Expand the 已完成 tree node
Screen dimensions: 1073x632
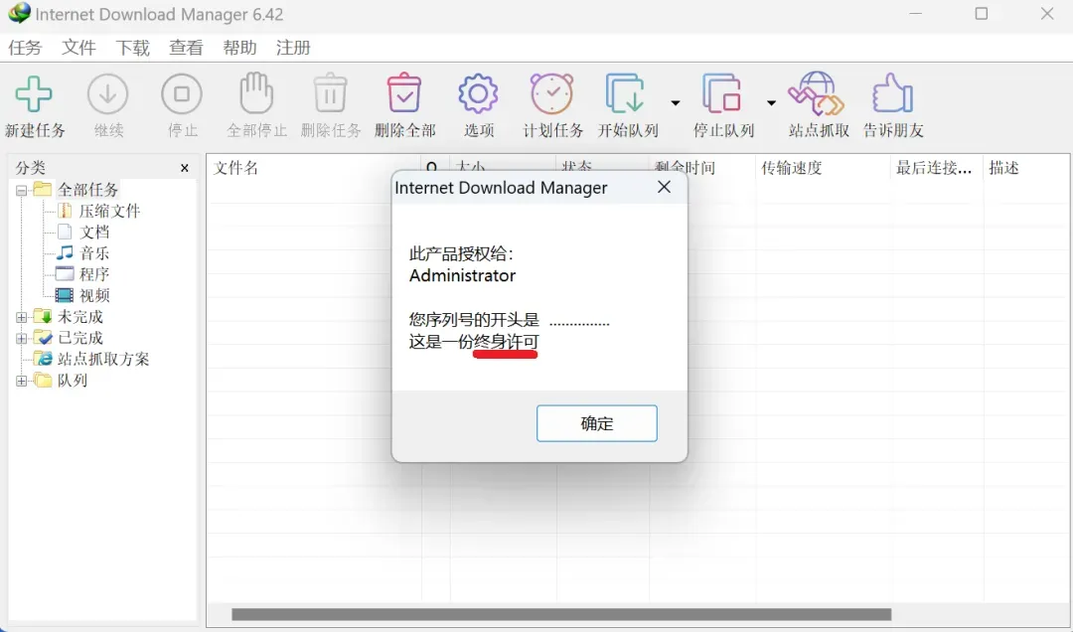(x=22, y=338)
